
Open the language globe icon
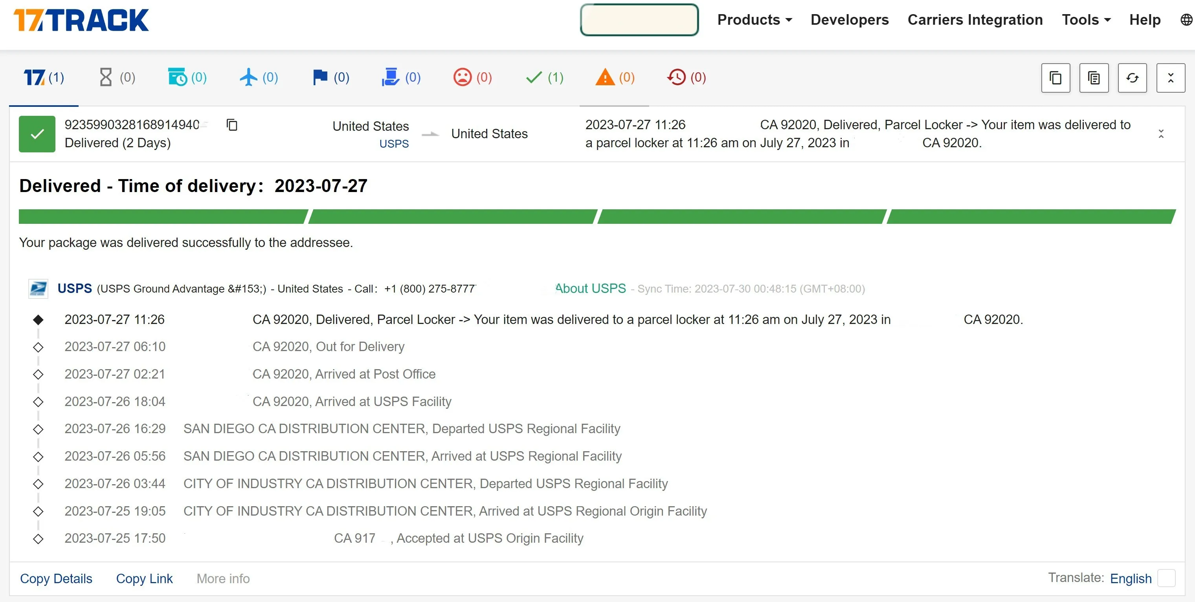[x=1186, y=20]
